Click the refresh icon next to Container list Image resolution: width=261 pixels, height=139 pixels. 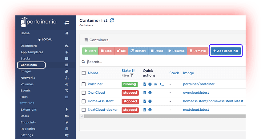pyautogui.click(x=112, y=20)
